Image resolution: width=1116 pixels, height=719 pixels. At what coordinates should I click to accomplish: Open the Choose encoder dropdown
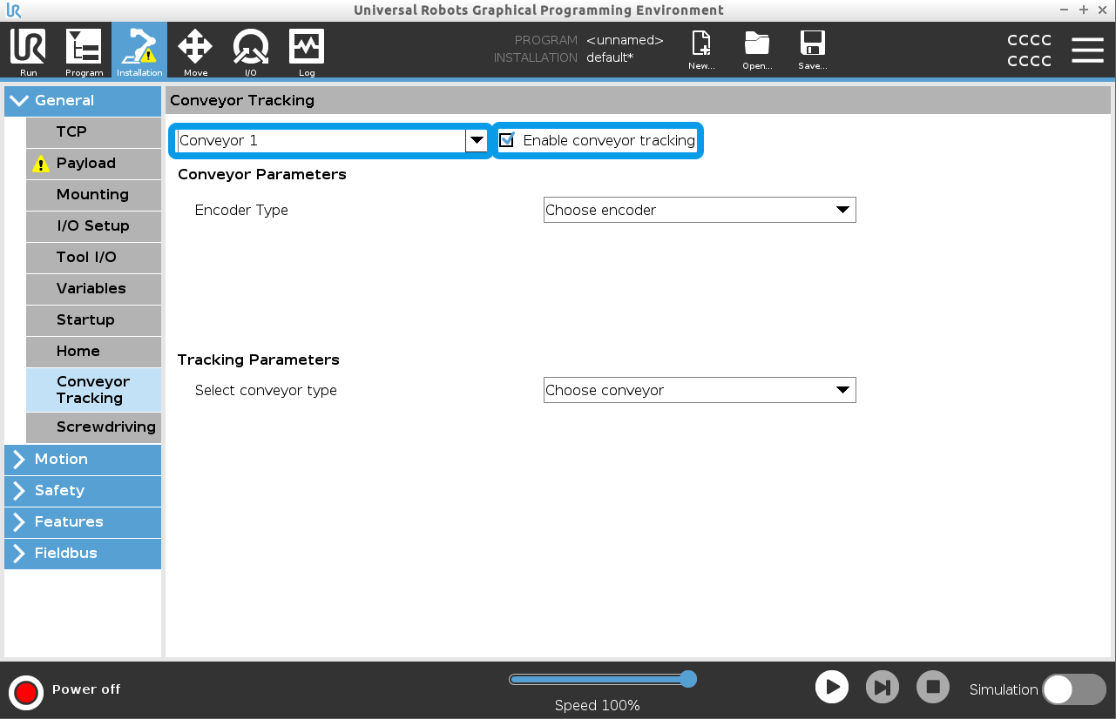click(x=700, y=210)
